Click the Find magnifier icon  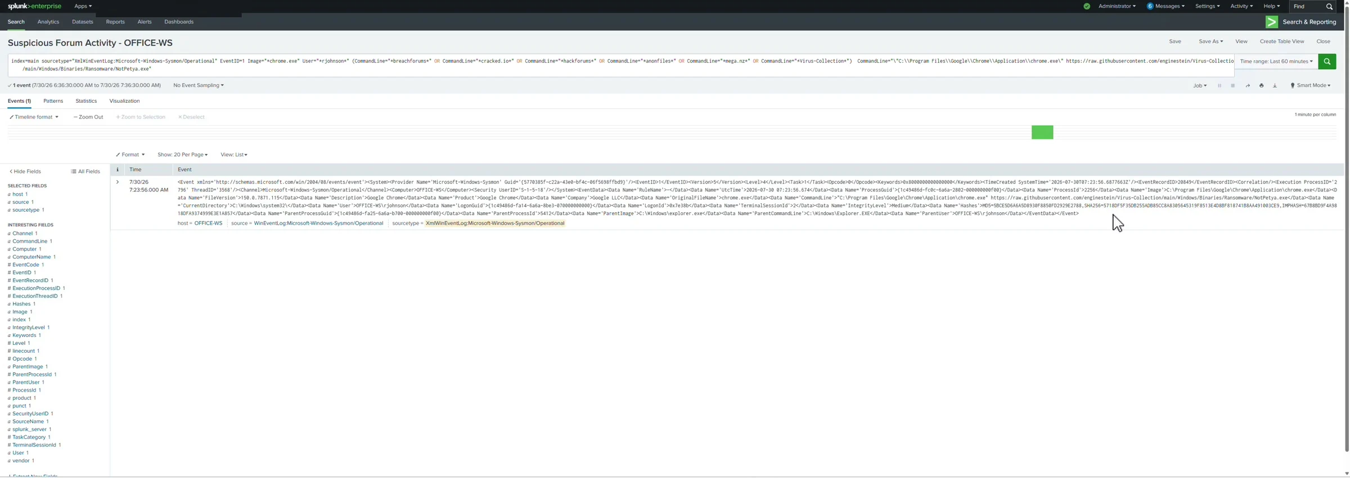1329,7
